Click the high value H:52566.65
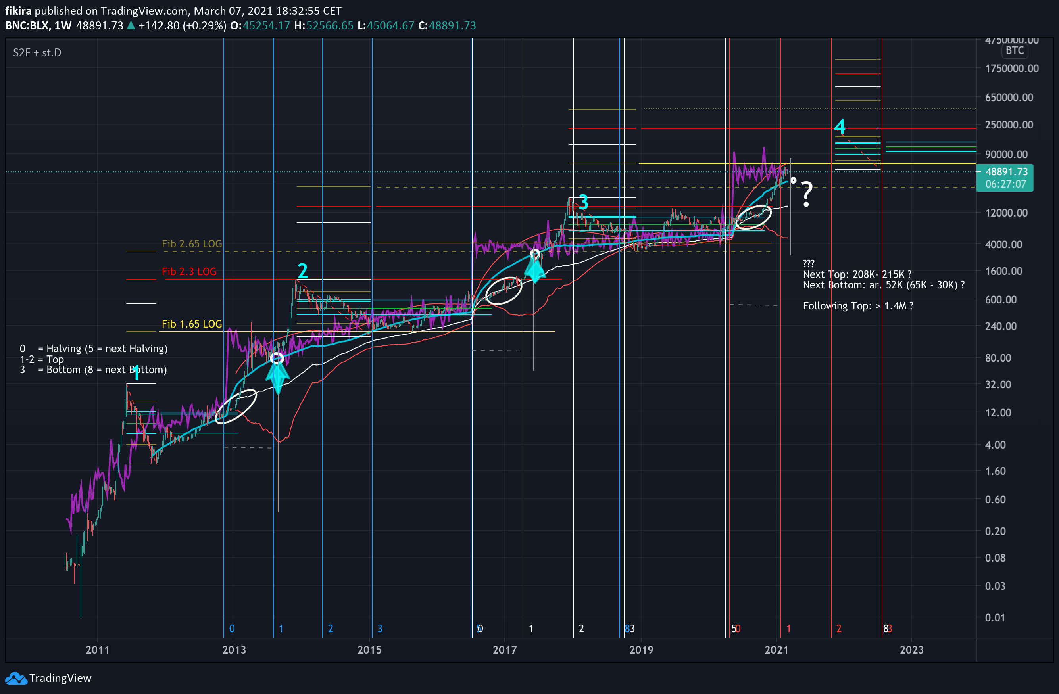Image resolution: width=1059 pixels, height=694 pixels. click(324, 25)
